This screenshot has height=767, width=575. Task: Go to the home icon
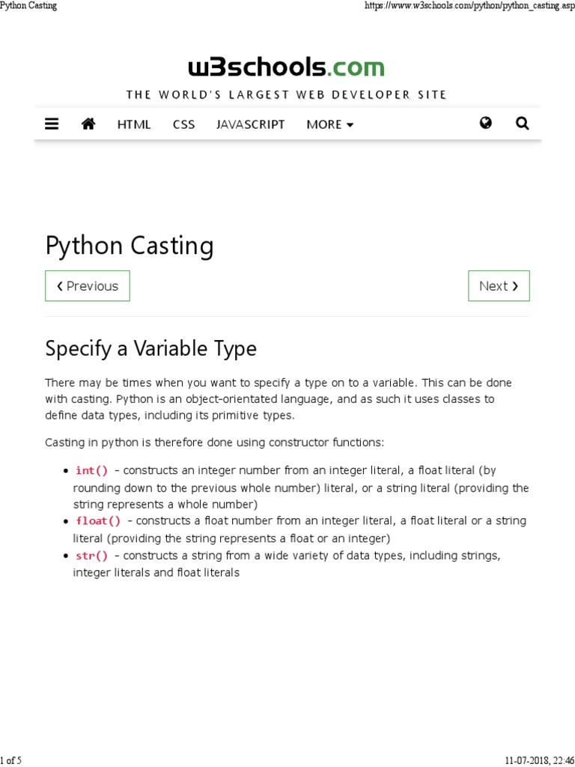88,124
